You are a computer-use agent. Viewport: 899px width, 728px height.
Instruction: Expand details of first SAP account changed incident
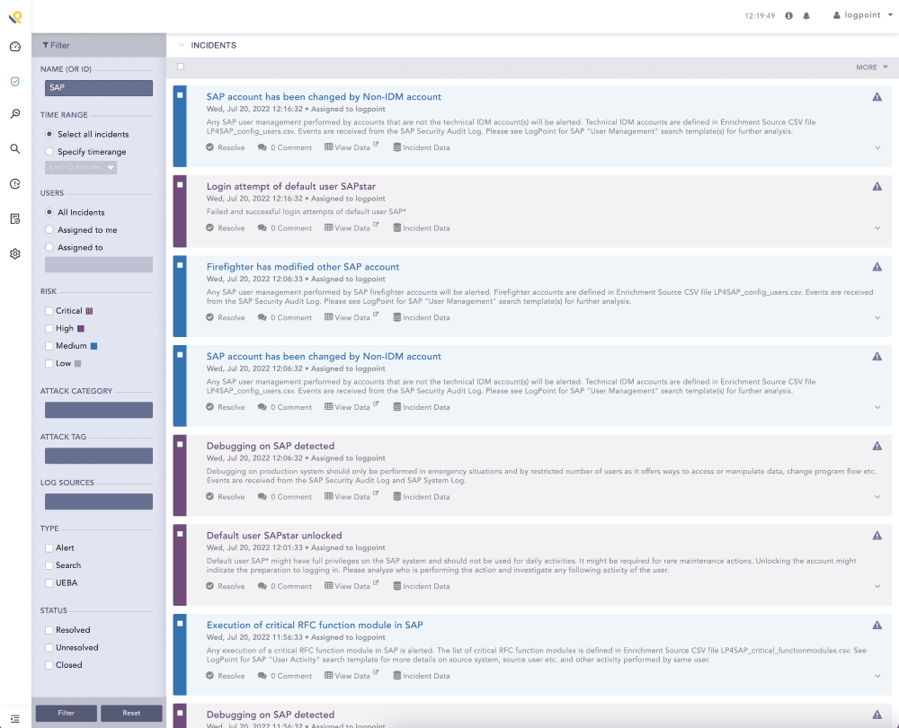[x=877, y=148]
